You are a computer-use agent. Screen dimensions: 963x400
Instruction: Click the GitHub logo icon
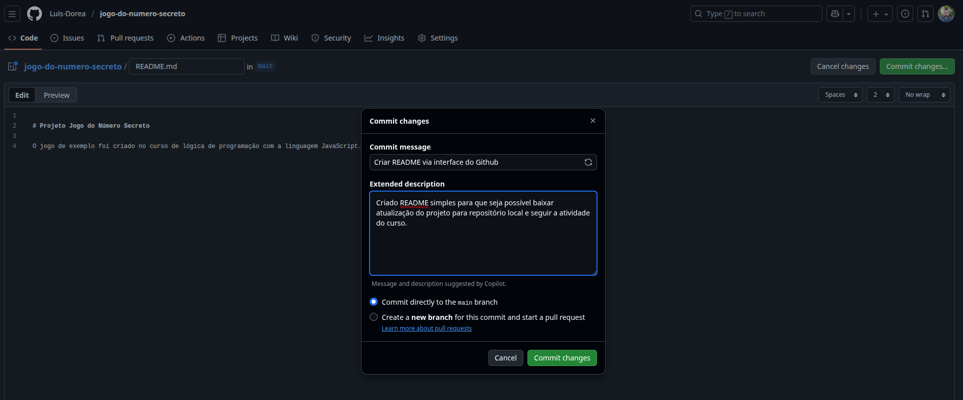coord(35,14)
